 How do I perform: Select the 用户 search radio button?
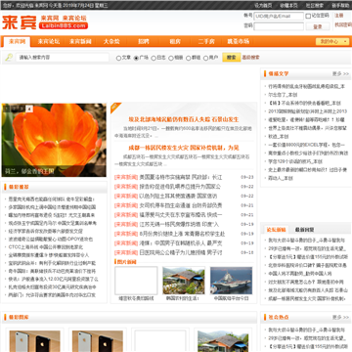pos(205,58)
